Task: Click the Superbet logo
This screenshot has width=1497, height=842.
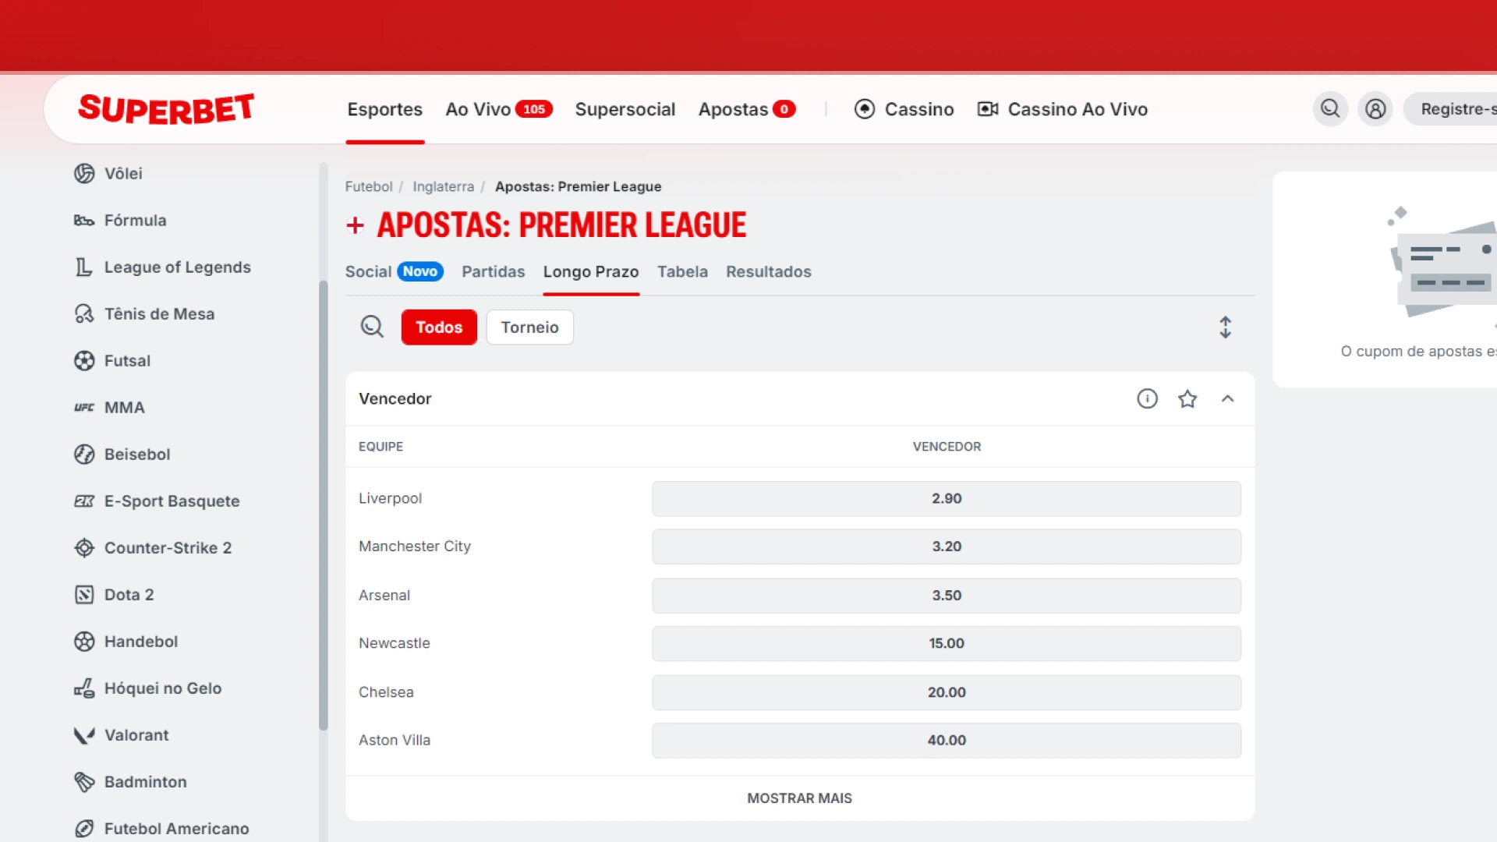Action: coord(166,109)
